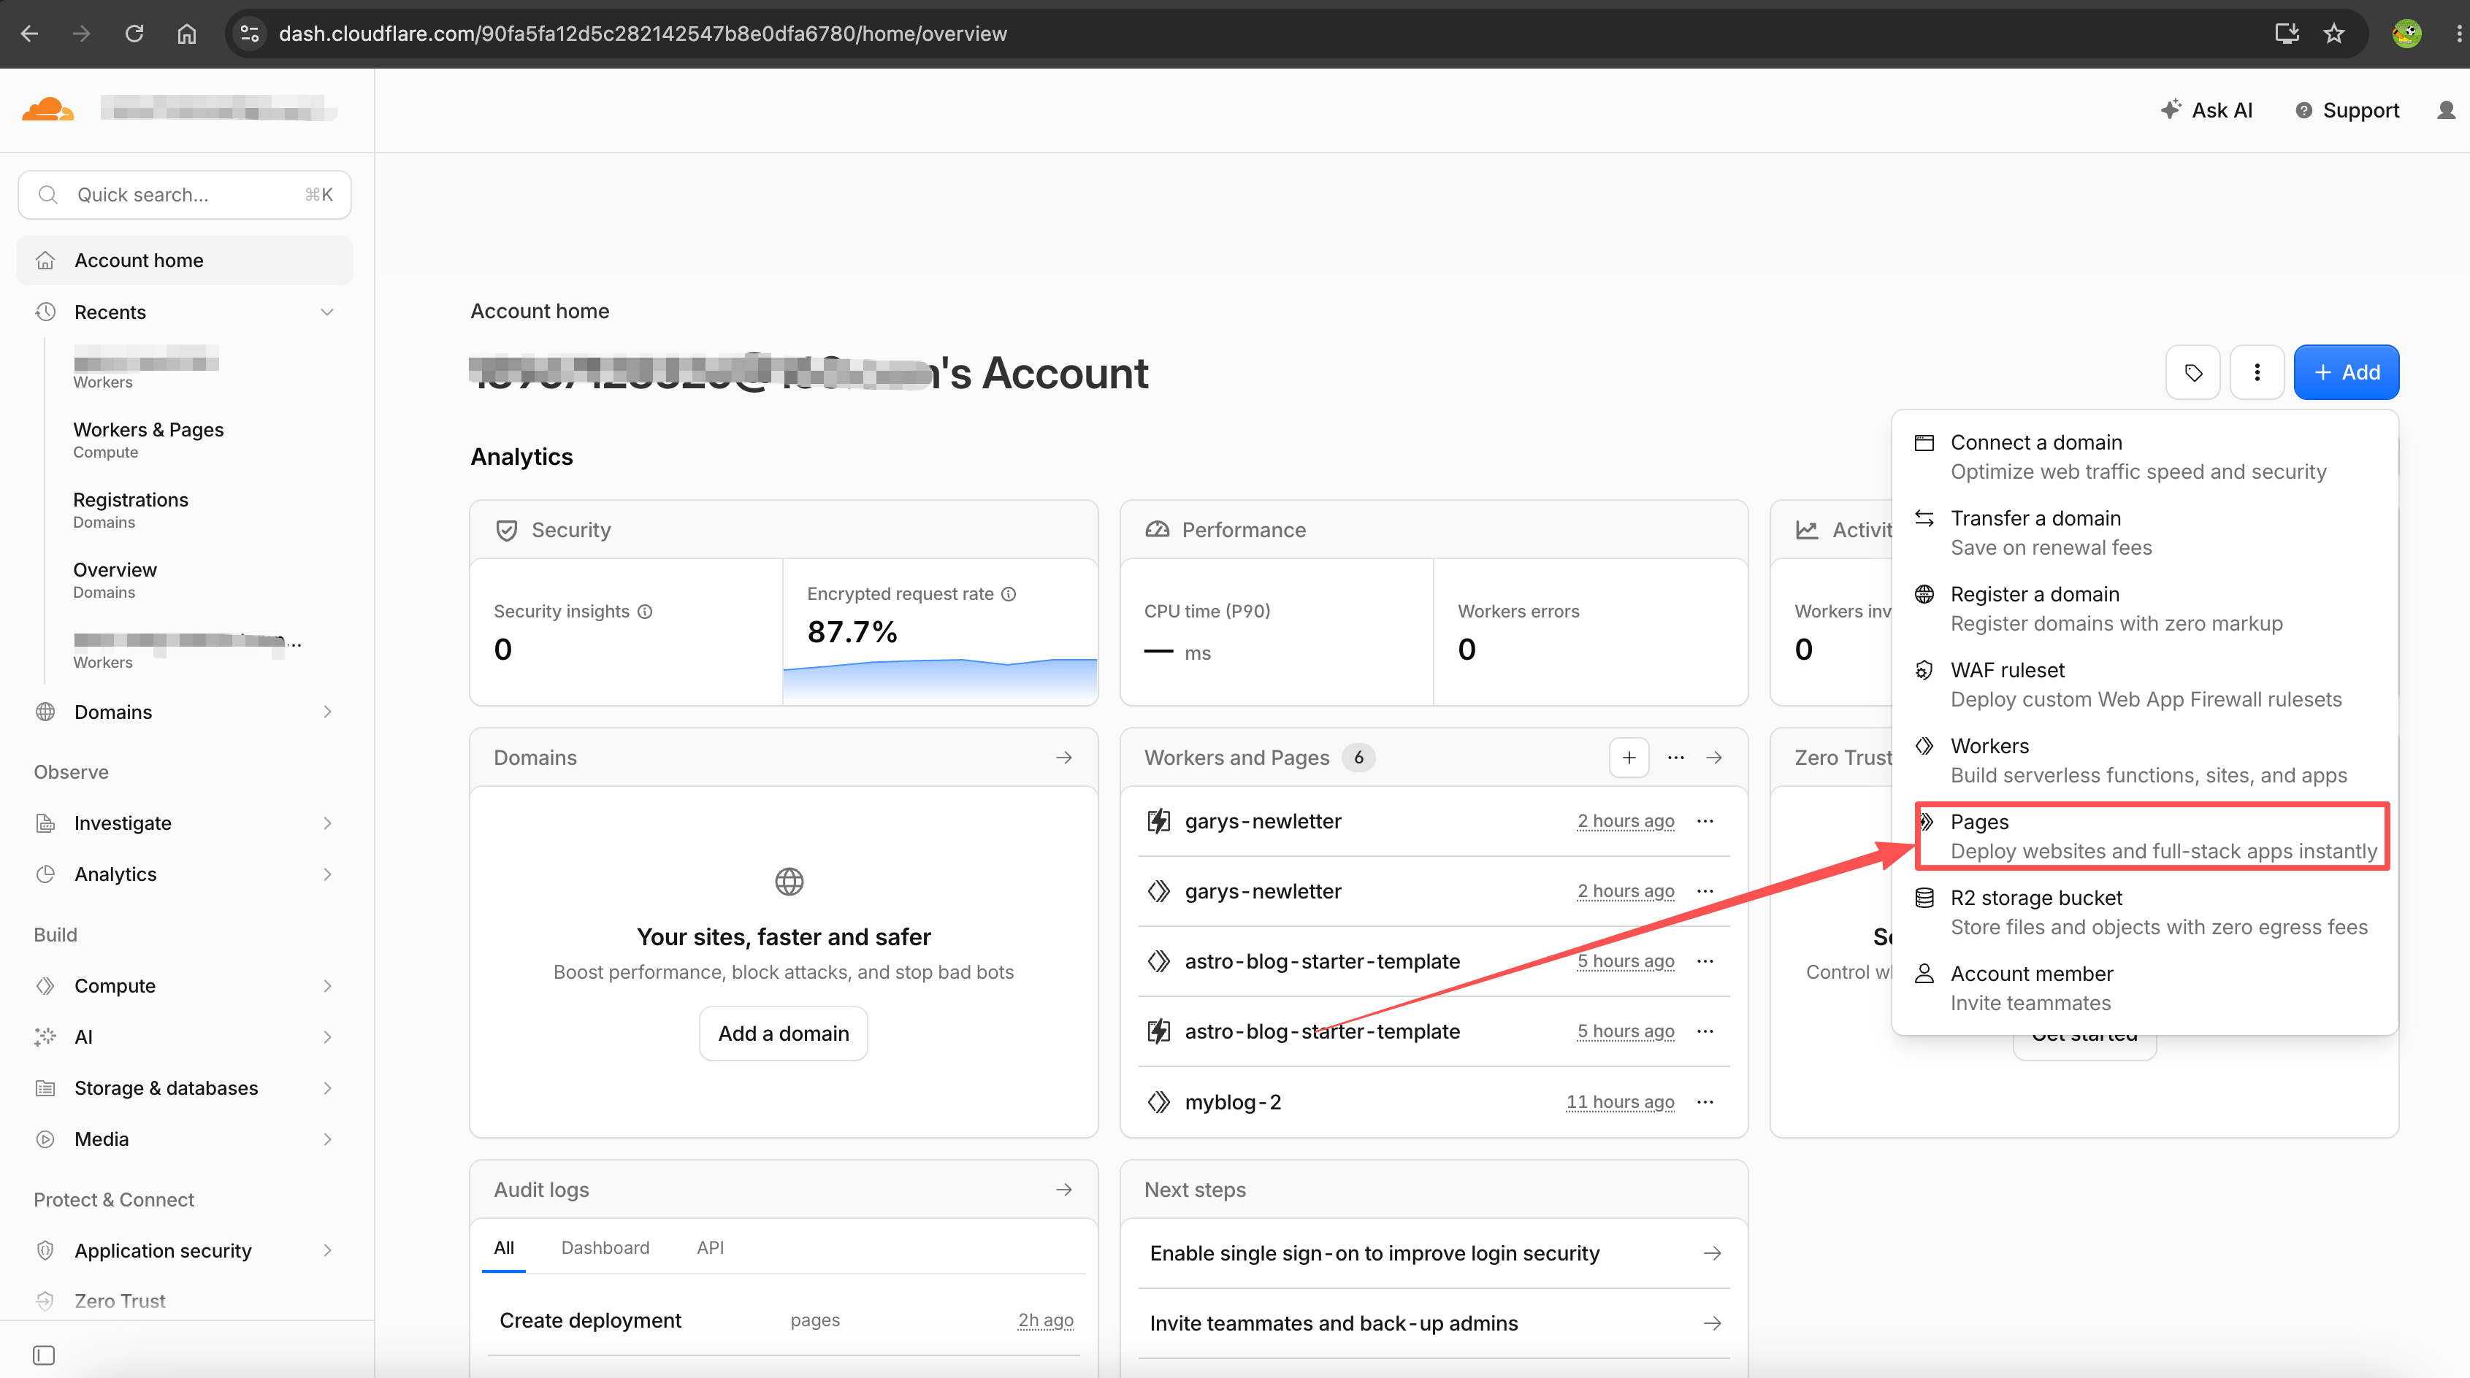This screenshot has height=1378, width=2470.
Task: Switch to Dashboard tab in Audit logs
Action: (x=605, y=1247)
